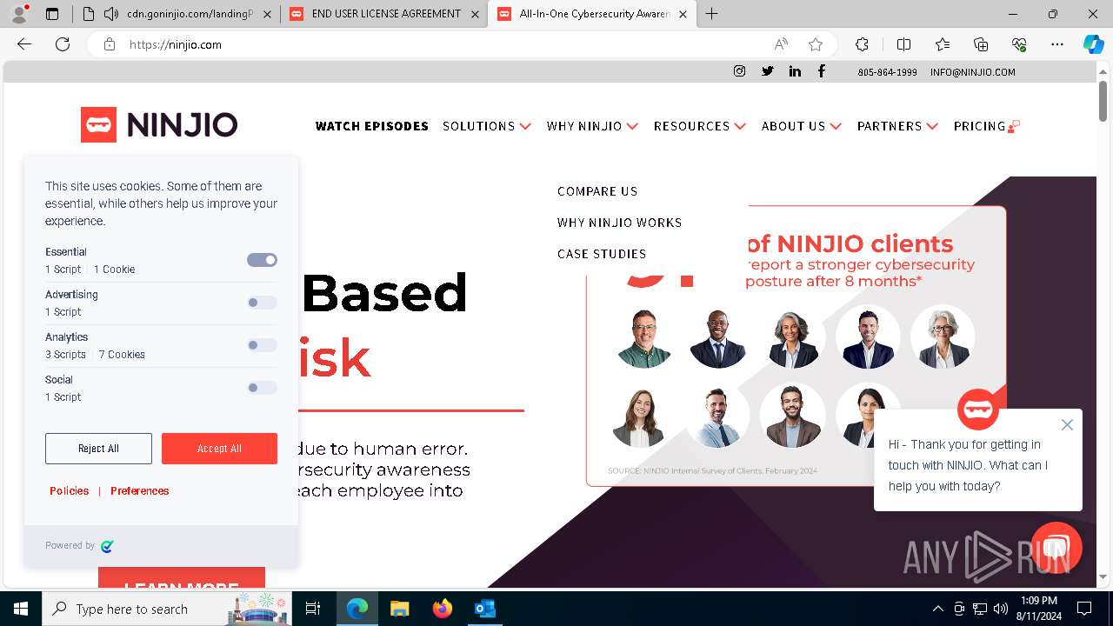This screenshot has height=626, width=1113.
Task: Select COMPARE US from dropdown
Action: pyautogui.click(x=597, y=191)
